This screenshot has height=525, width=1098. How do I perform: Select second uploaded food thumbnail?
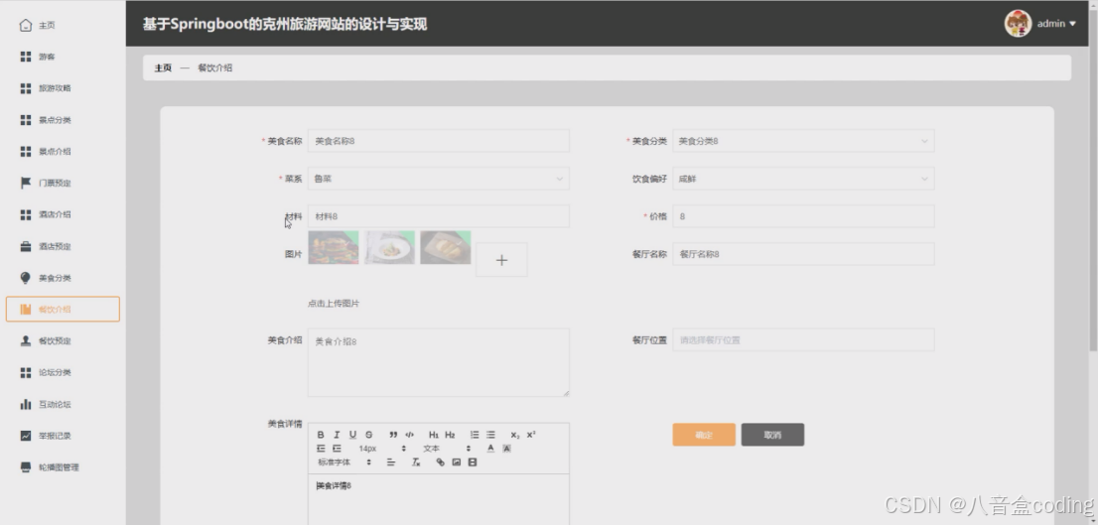tap(389, 248)
